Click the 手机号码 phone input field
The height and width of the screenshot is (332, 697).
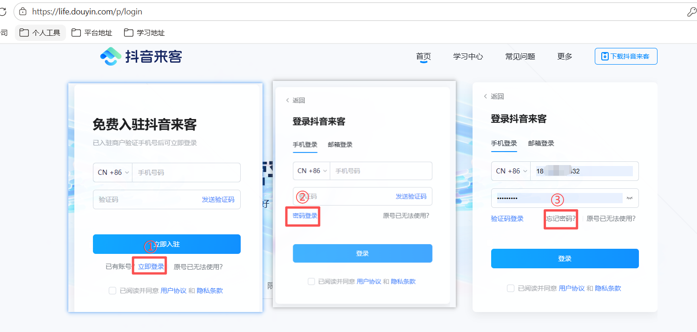(186, 172)
